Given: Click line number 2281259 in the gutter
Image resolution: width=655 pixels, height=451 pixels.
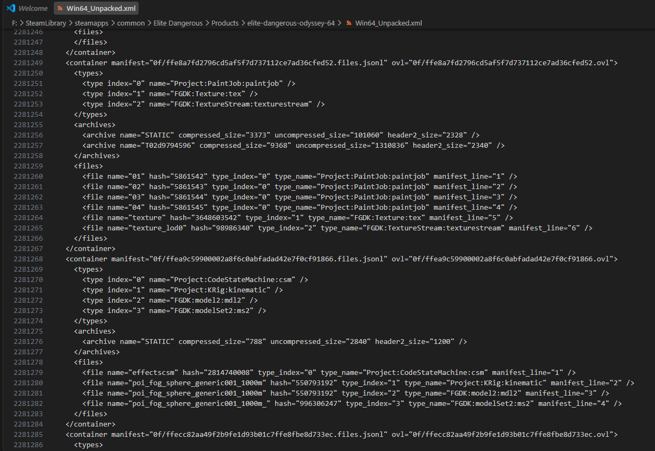Looking at the screenshot, I should coord(28,166).
